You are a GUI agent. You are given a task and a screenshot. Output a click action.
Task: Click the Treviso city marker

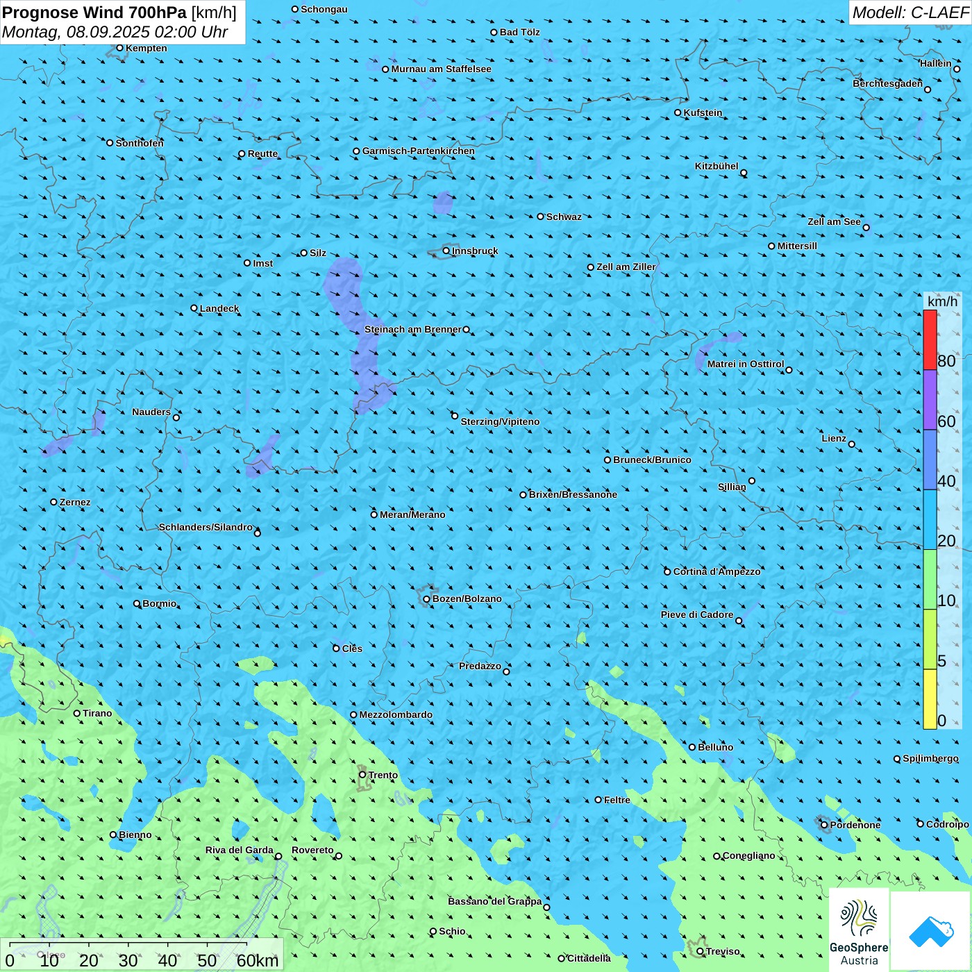click(700, 951)
